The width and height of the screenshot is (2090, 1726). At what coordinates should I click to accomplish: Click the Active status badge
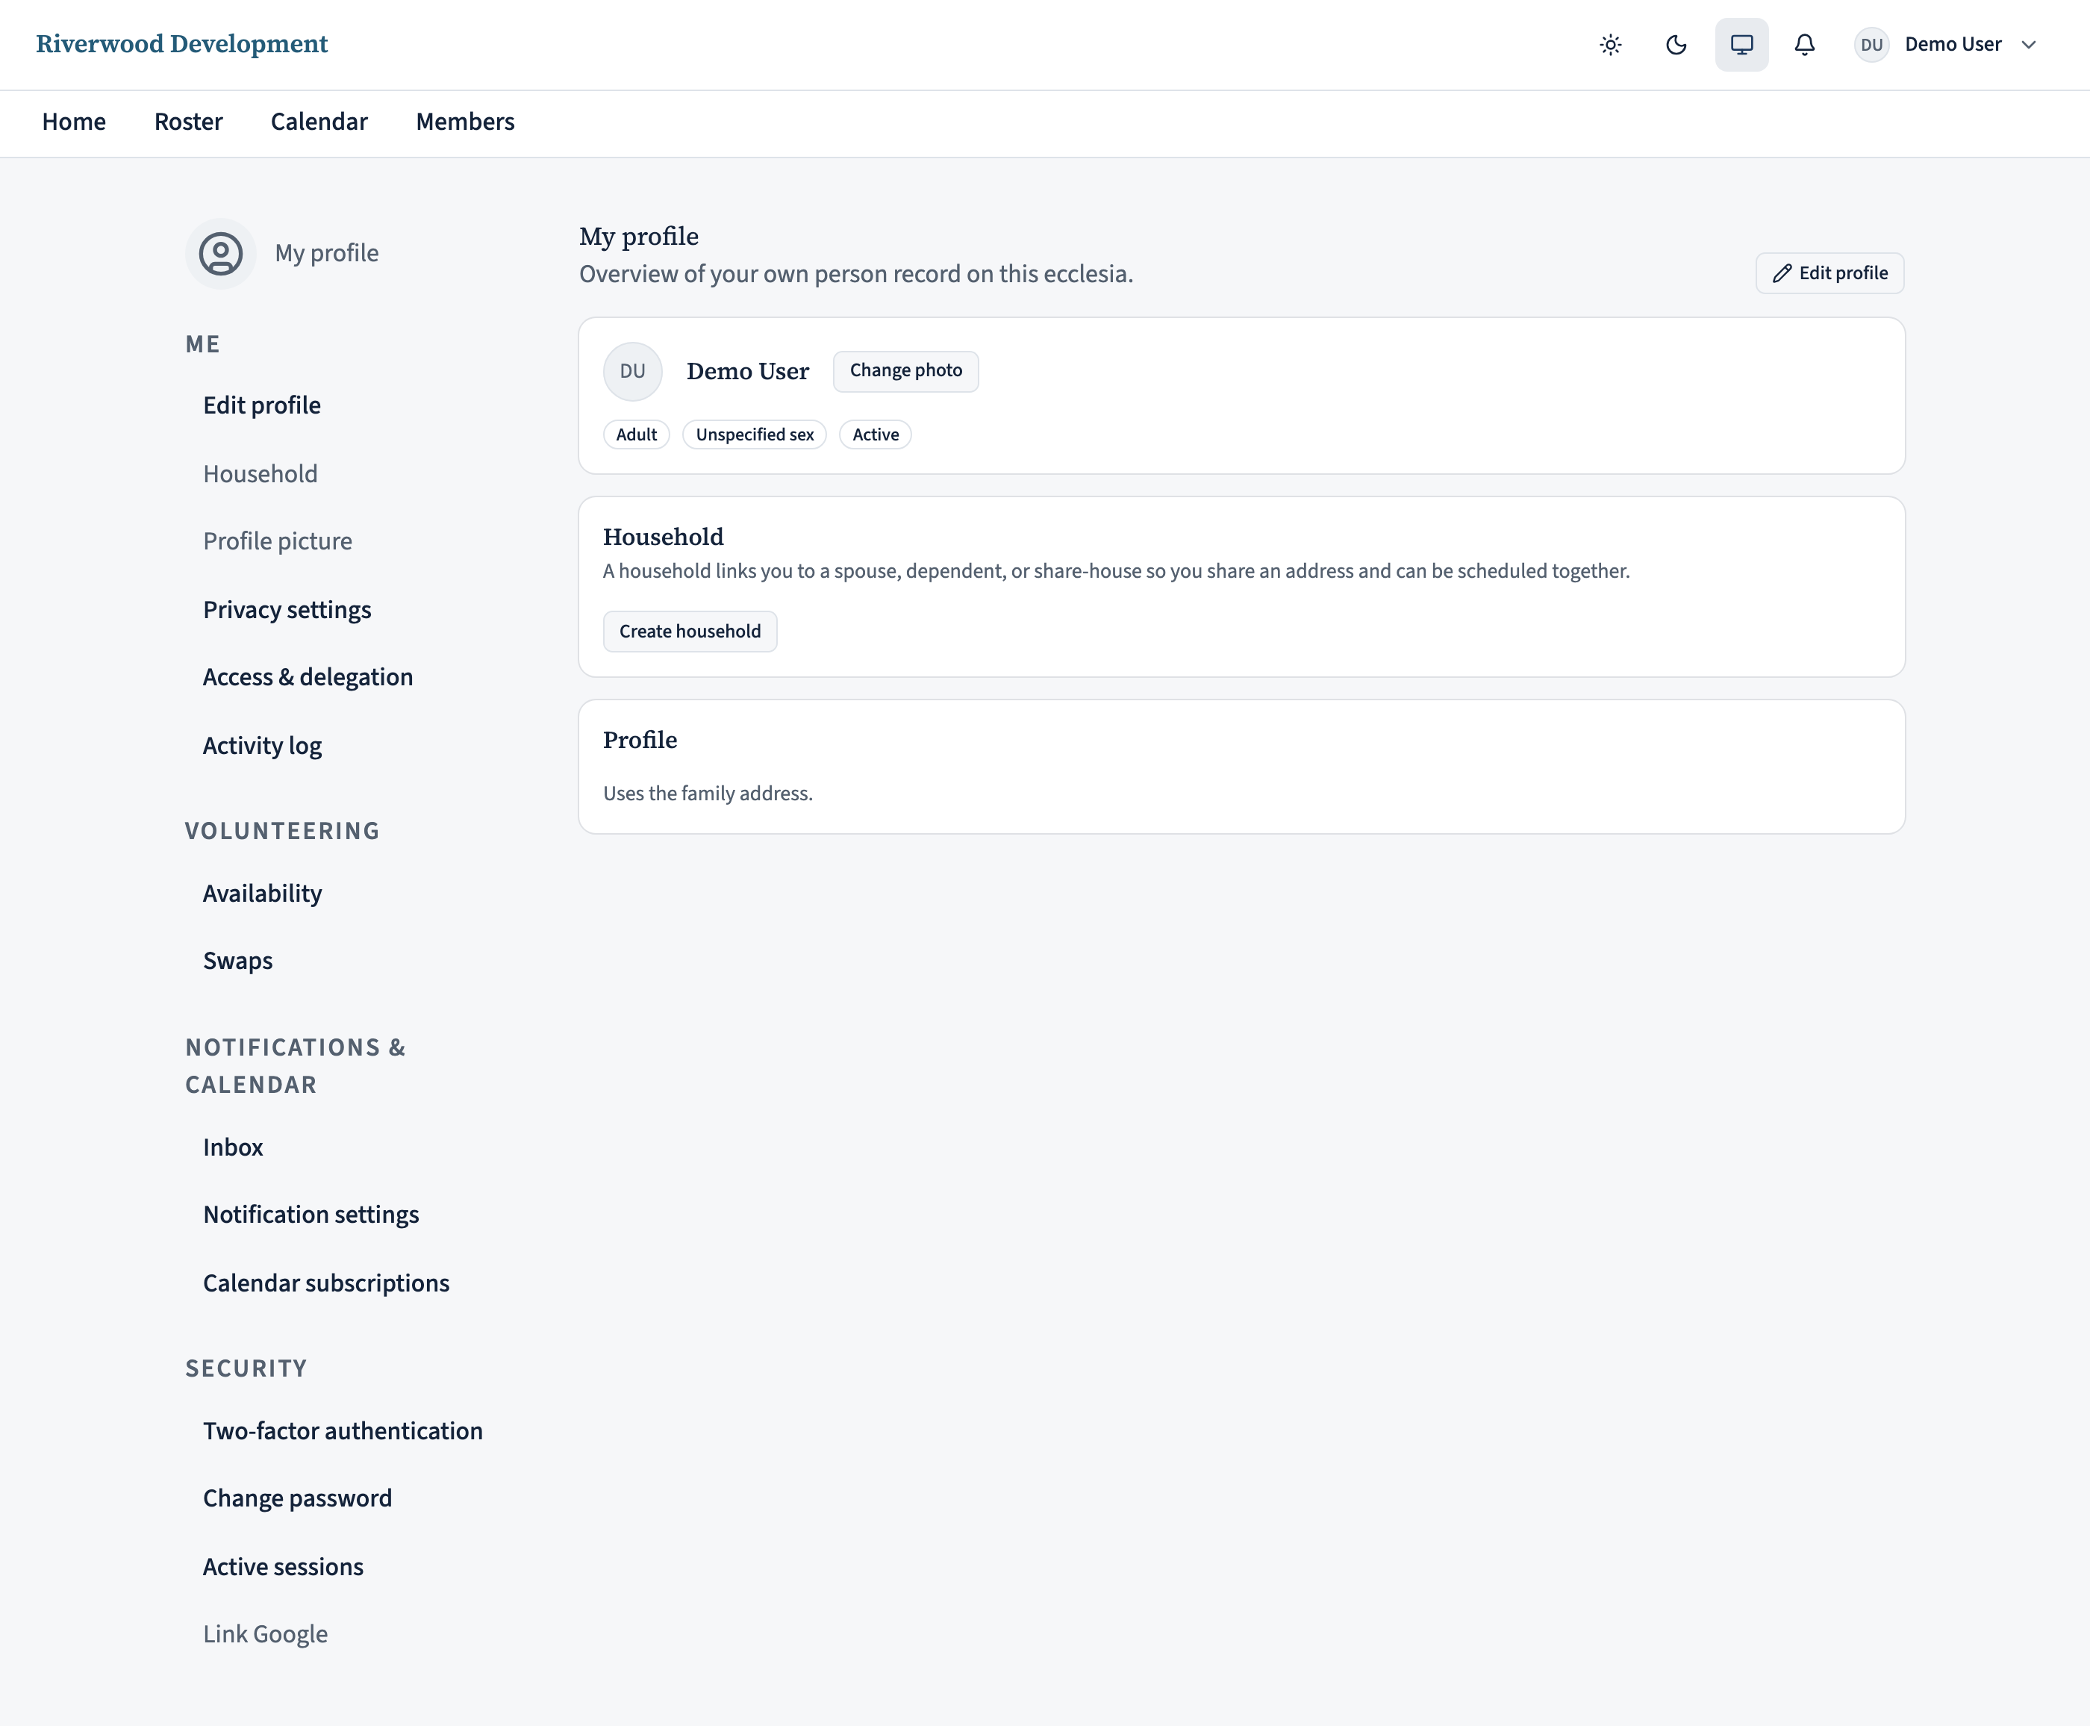tap(876, 434)
